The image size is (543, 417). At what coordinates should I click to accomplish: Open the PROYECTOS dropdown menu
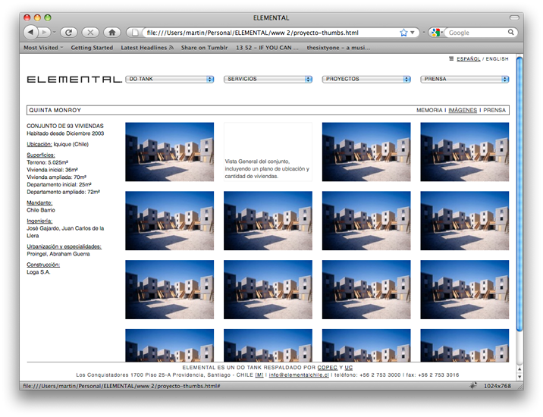point(366,80)
